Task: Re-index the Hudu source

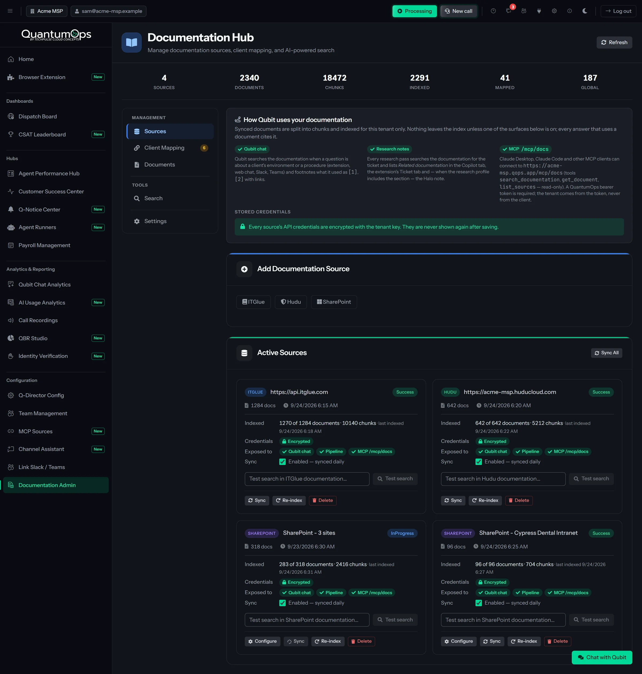Action: point(485,500)
